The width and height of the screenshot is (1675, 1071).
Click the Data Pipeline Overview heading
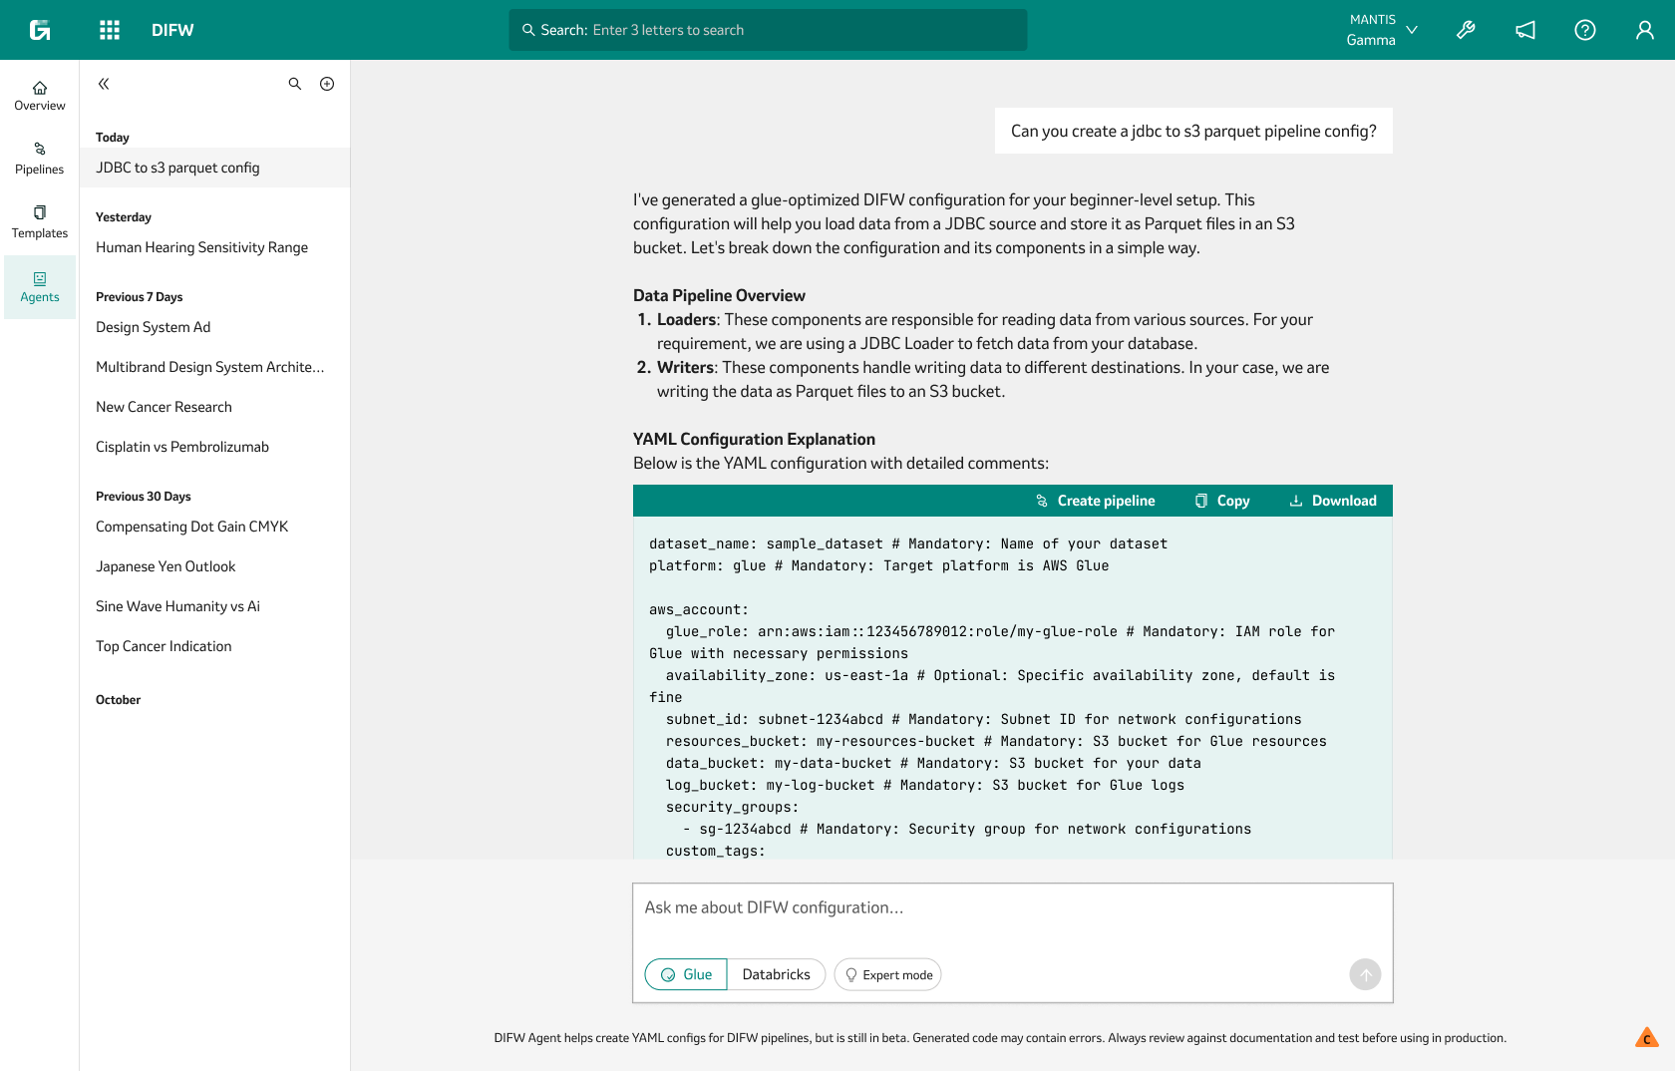click(x=719, y=295)
